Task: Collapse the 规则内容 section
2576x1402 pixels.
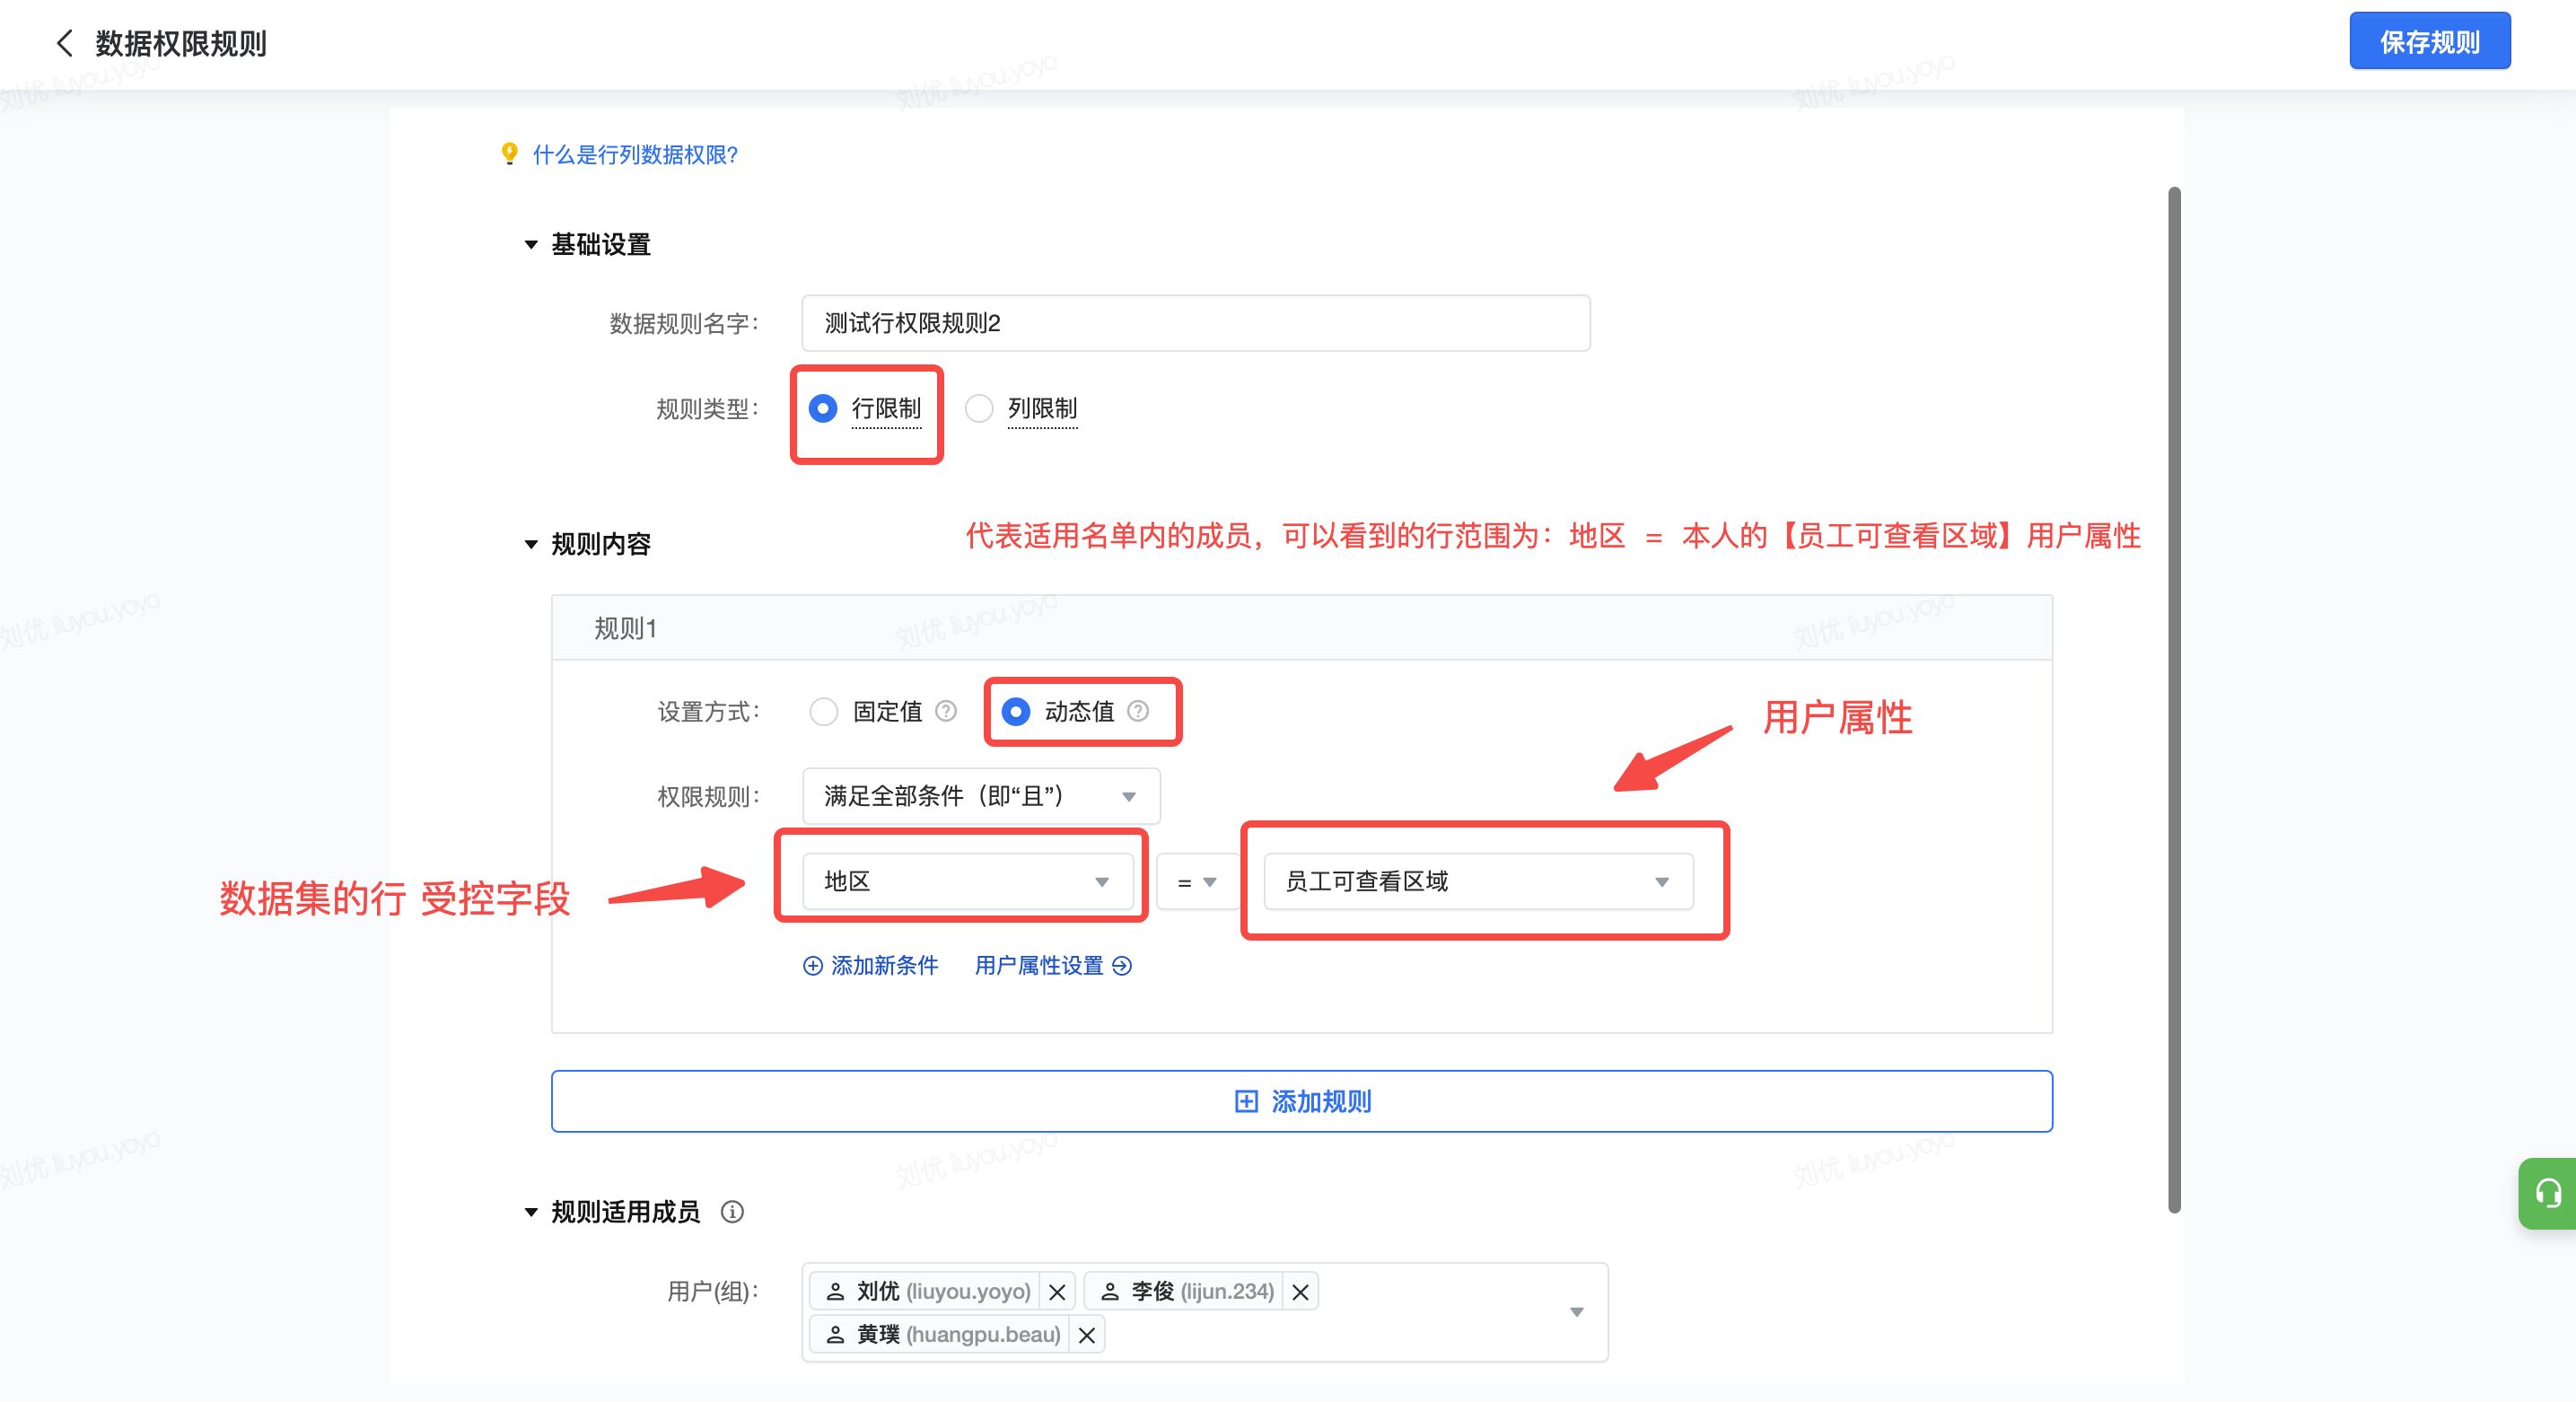Action: click(531, 544)
